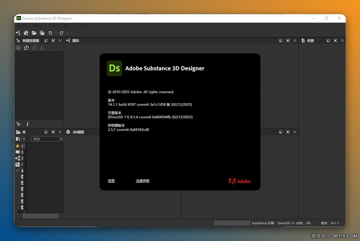Open the undo history dropdown arrow
360x241 pixels.
[56, 33]
